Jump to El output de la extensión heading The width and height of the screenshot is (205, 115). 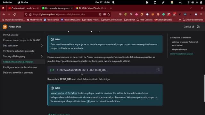pos(180,38)
